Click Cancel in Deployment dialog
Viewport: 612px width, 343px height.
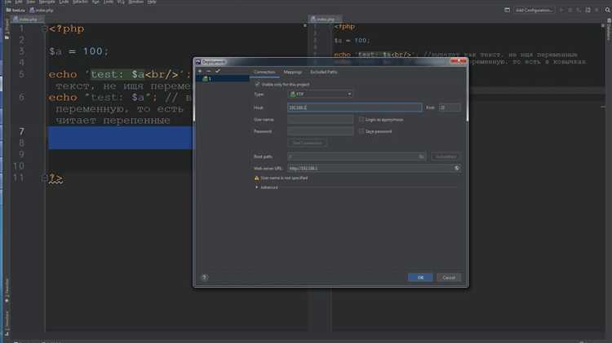tap(449, 278)
